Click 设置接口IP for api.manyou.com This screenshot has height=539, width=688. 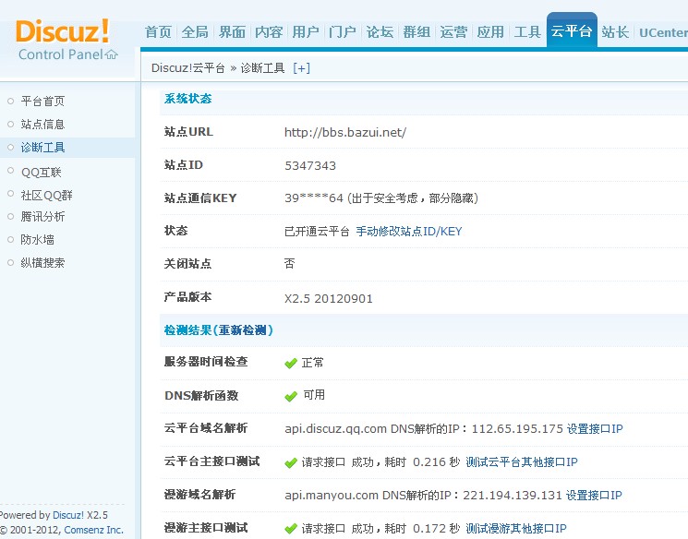click(x=594, y=495)
